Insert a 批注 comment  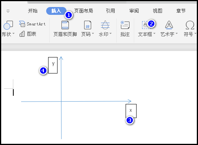pos(125,29)
